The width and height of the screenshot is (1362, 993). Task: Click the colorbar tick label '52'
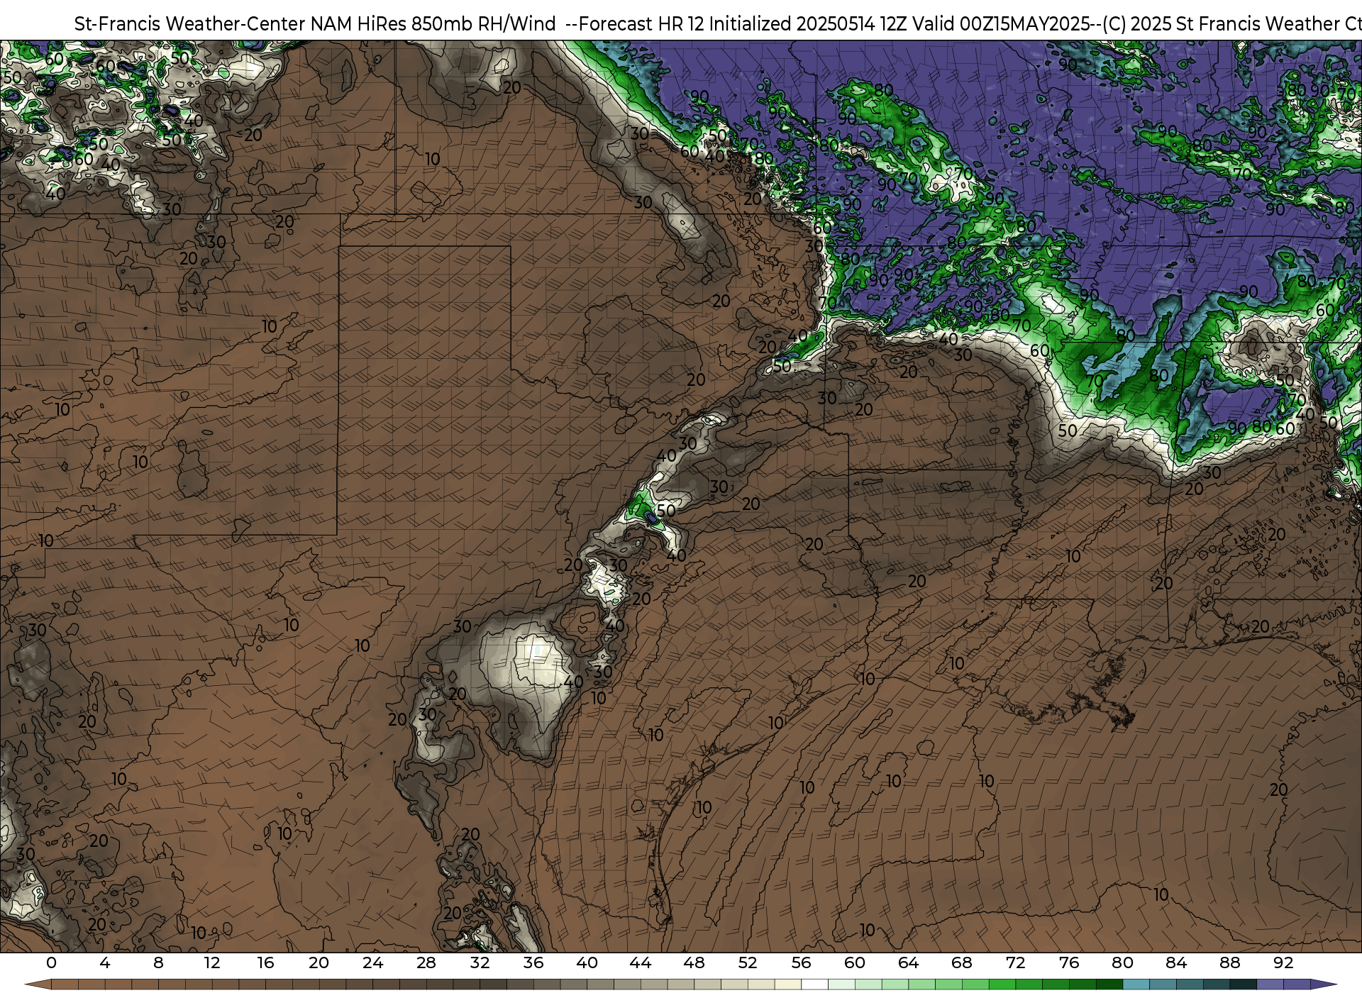[748, 963]
